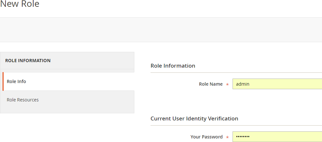Click the red asterisk beside Your Password
The height and width of the screenshot is (142, 322).
pyautogui.click(x=227, y=137)
